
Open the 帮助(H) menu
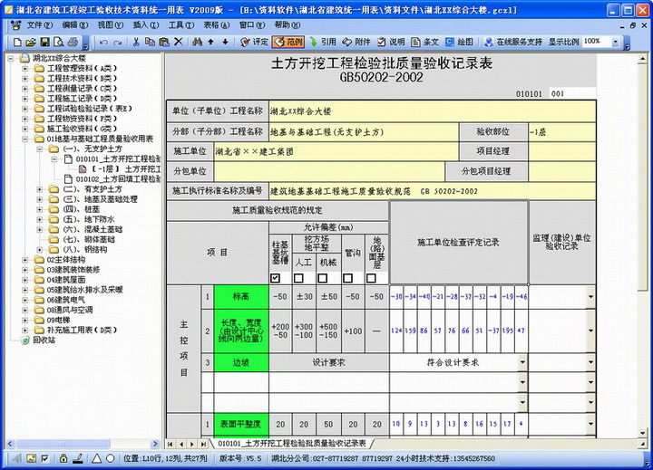tap(288, 25)
